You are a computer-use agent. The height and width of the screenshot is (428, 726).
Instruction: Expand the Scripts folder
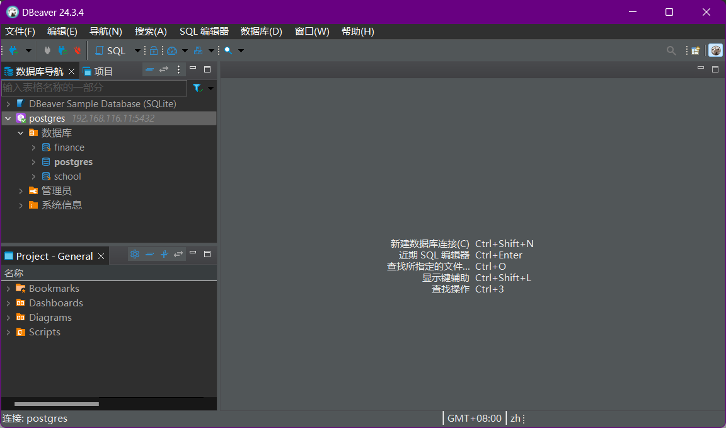pyautogui.click(x=8, y=332)
